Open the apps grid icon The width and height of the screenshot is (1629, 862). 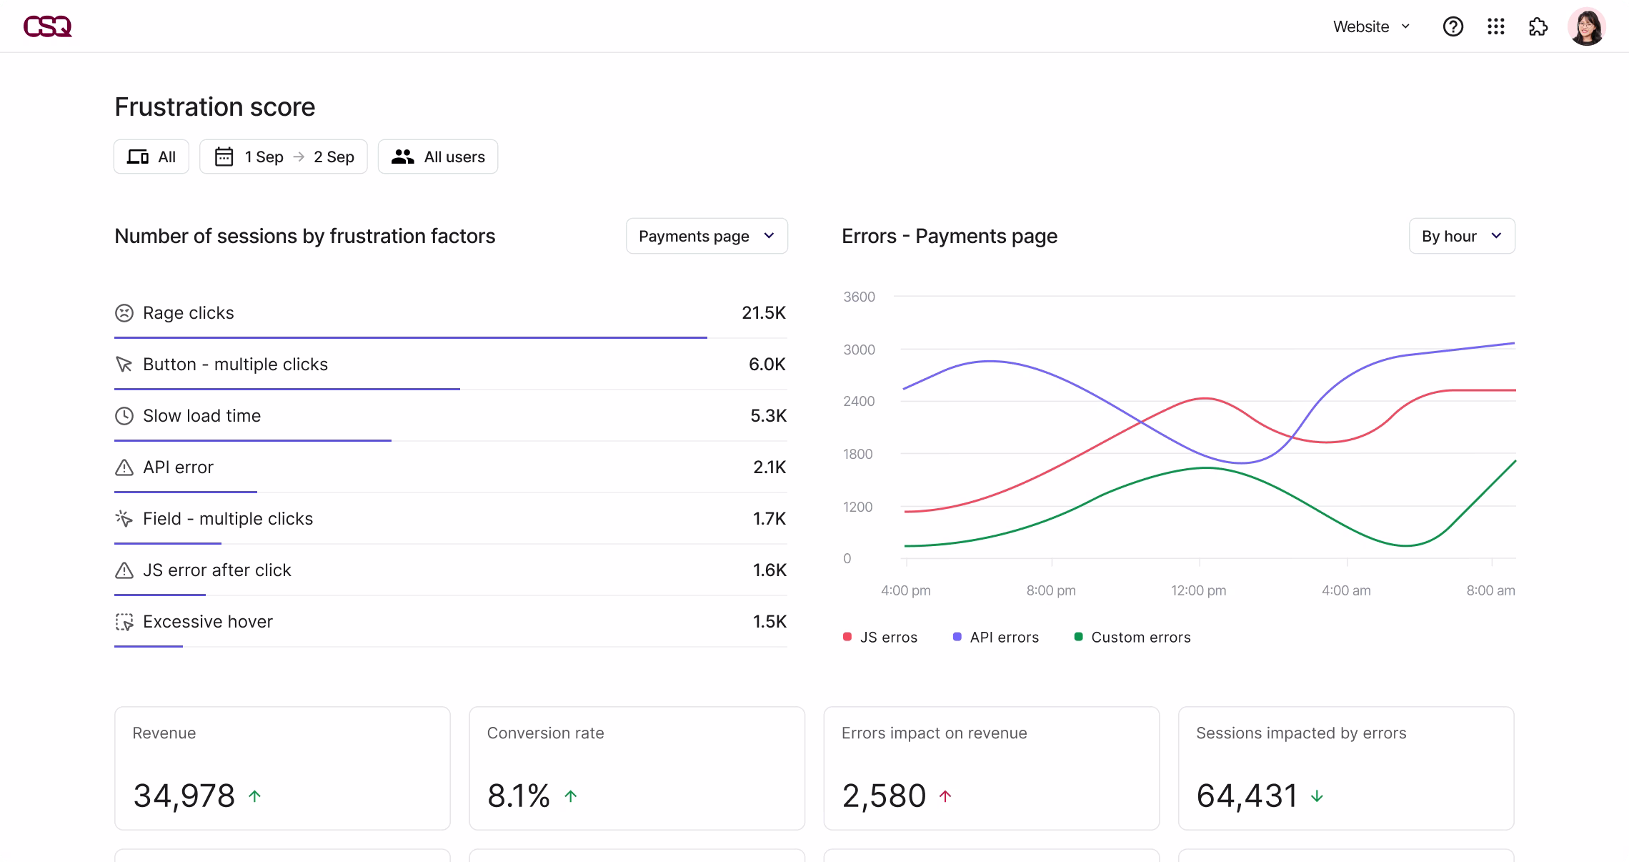point(1495,26)
